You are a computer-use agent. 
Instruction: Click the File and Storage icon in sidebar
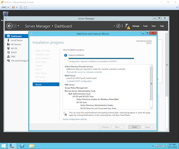click(x=8, y=60)
